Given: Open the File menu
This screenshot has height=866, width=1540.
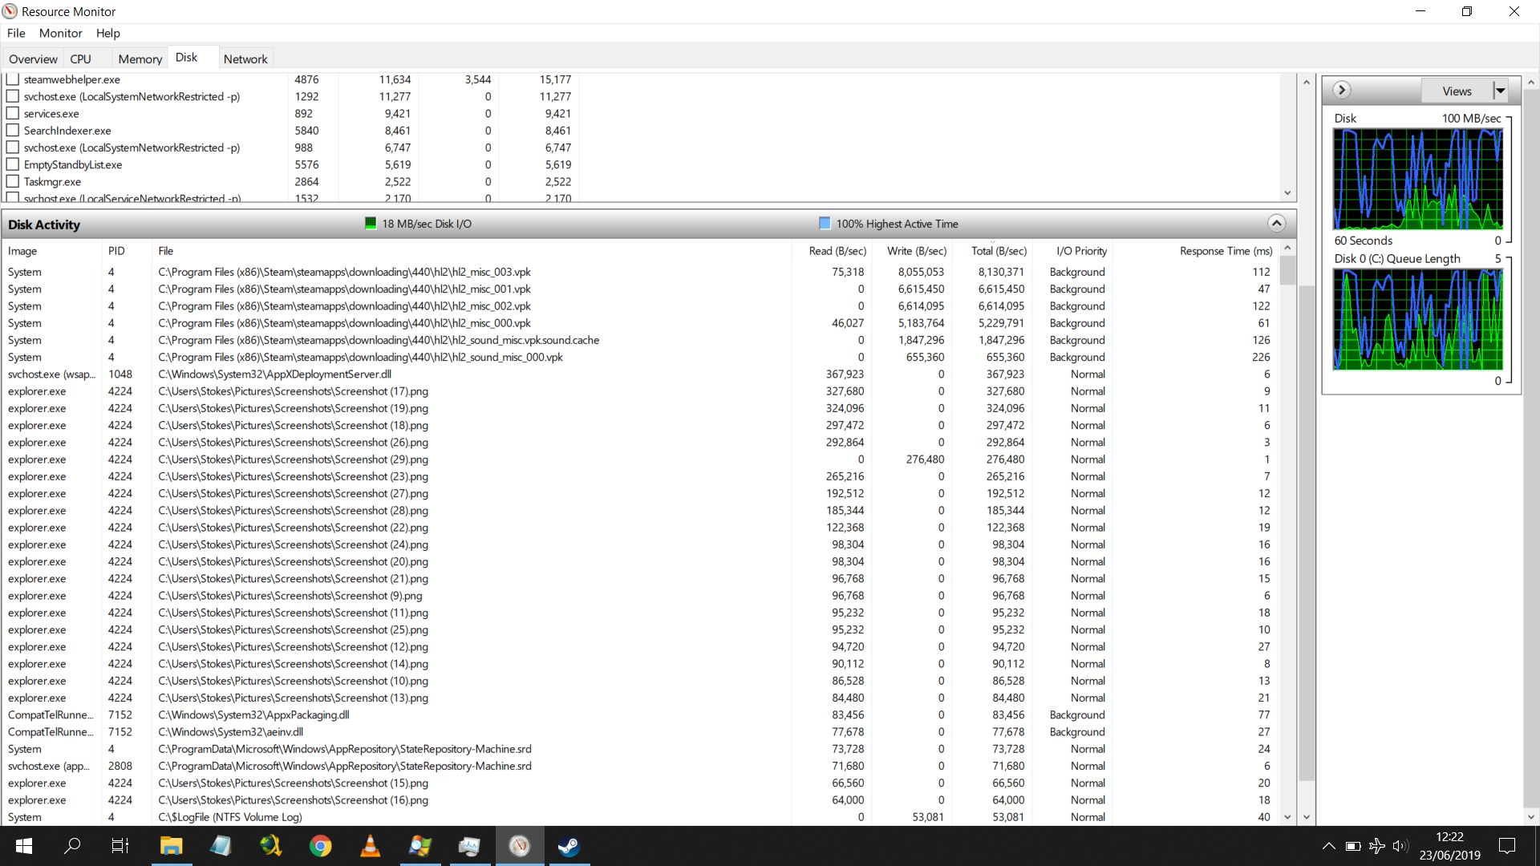Looking at the screenshot, I should [x=16, y=33].
